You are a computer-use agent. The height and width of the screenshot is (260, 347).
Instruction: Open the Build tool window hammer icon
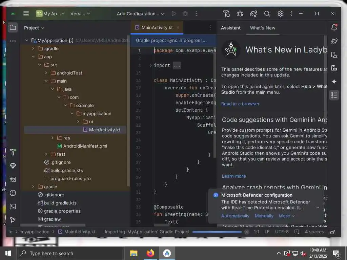pyautogui.click(x=13, y=152)
